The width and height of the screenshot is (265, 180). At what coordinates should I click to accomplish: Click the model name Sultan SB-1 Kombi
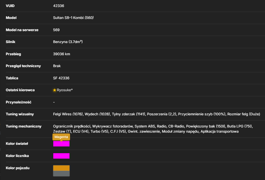point(68,18)
